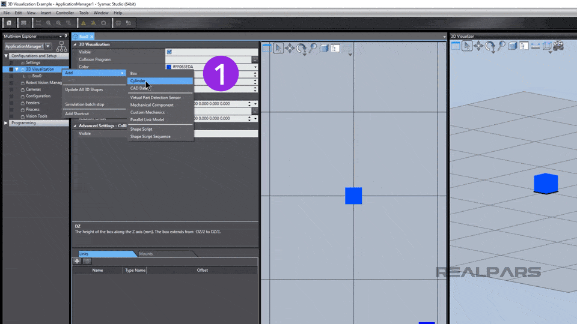Collapse Configurations and Setup tree section
Viewport: 577px width, 324px height.
click(6, 56)
